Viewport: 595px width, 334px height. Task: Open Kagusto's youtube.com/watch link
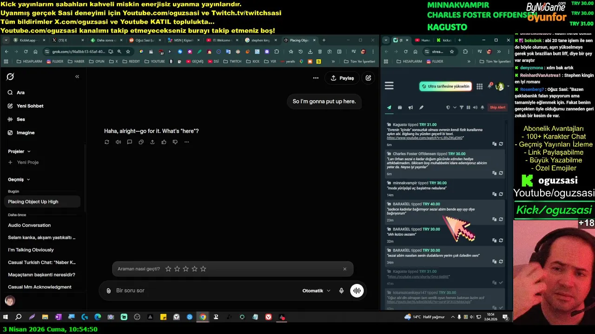click(x=425, y=138)
